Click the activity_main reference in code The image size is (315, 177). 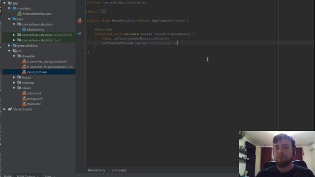(x=161, y=43)
